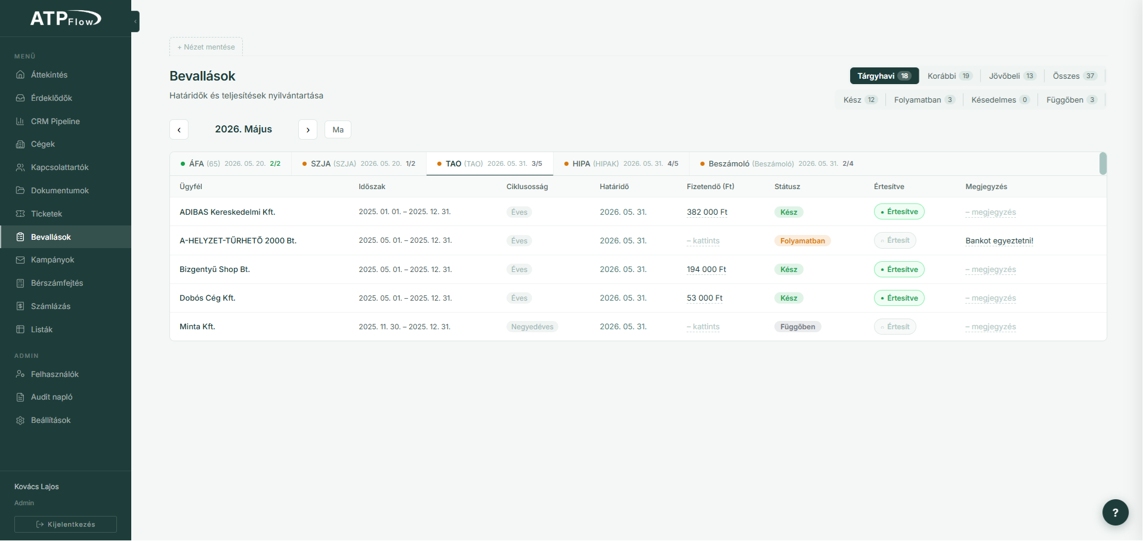Viewport: 1143px width, 541px height.
Task: Toggle Értesít for A-HELYZET-TŰRHETŐ 2000 Bt.
Action: 895,240
